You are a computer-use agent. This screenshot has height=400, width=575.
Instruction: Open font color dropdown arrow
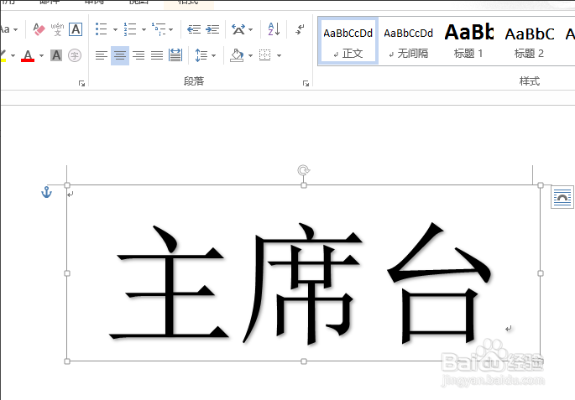pyautogui.click(x=41, y=55)
